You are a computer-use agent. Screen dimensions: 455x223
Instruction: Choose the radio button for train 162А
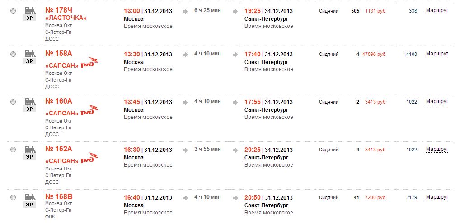point(13,150)
